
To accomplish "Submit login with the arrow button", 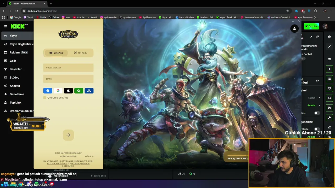I will click(68, 135).
